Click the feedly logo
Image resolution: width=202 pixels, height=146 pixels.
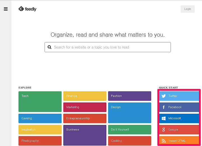click(27, 9)
